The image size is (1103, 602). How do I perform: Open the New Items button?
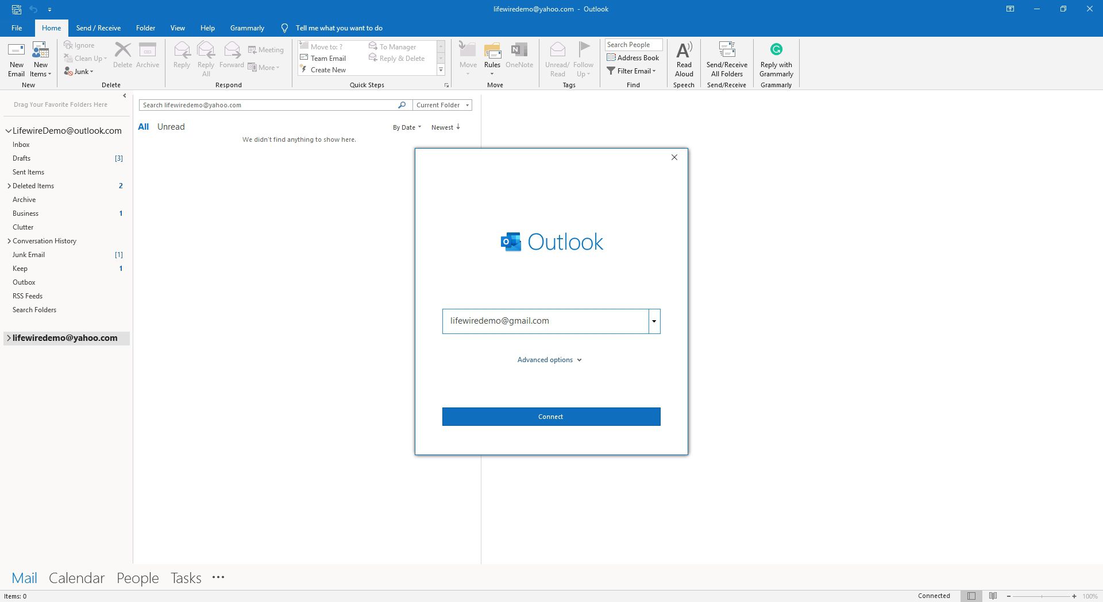tap(40, 60)
